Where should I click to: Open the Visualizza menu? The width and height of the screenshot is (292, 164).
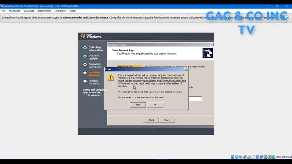tap(29, 11)
